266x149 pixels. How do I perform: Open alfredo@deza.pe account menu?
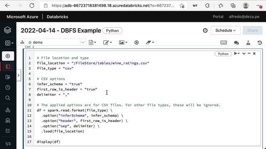pos(244,17)
